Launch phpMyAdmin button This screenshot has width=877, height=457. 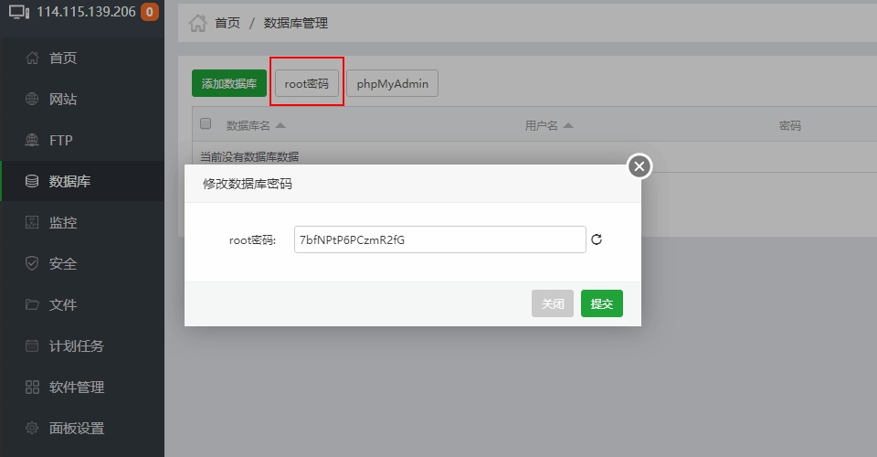click(392, 83)
